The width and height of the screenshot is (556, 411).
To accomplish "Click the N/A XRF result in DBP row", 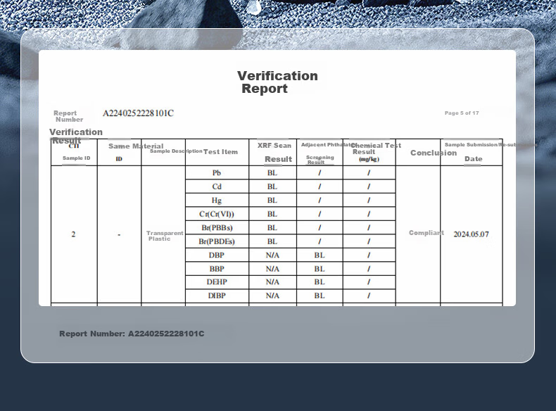I will point(272,255).
